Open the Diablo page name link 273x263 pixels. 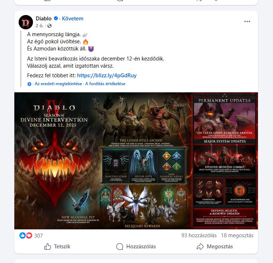click(43, 19)
